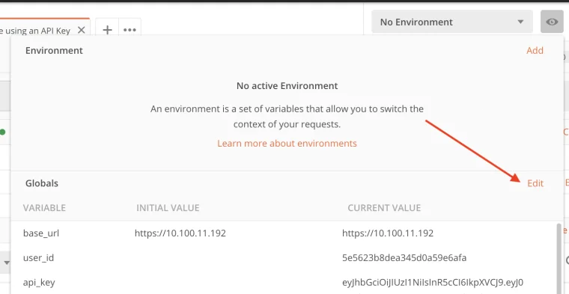Toggle the environment quick look eye icon
Viewport: 569px width, 294px height.
[x=552, y=22]
